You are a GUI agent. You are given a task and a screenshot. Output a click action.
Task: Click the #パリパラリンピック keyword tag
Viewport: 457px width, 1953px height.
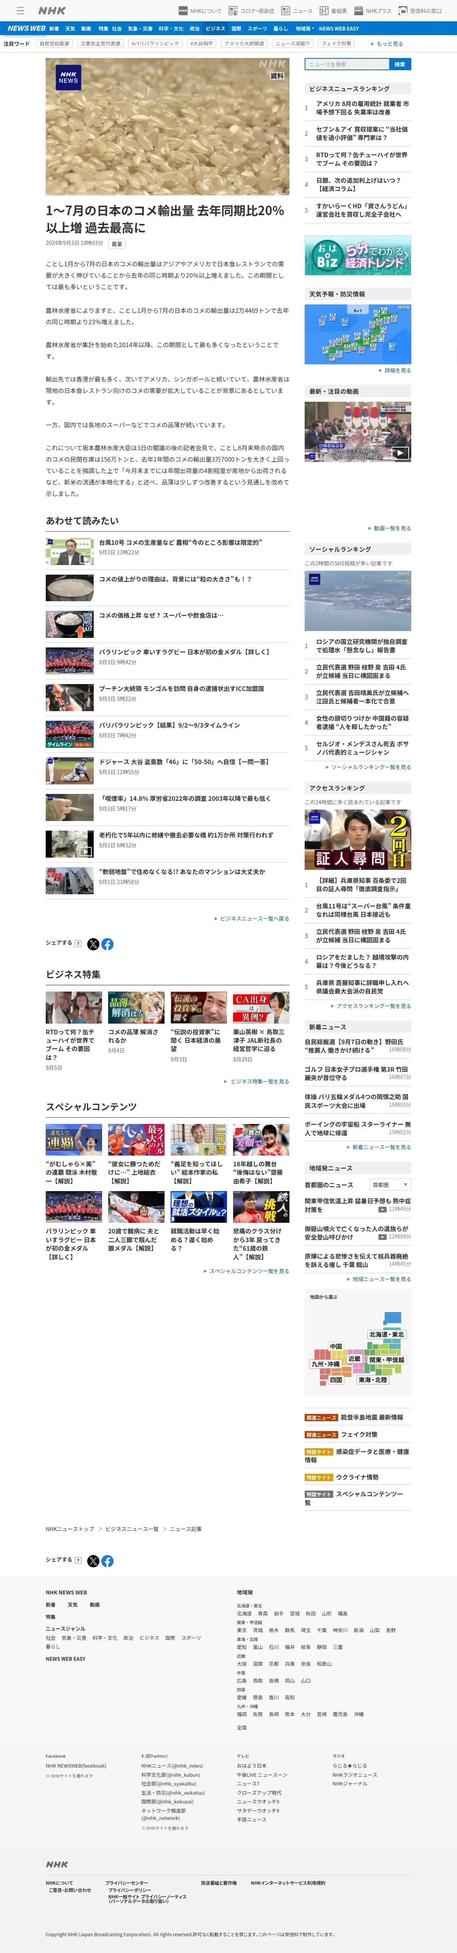(155, 44)
